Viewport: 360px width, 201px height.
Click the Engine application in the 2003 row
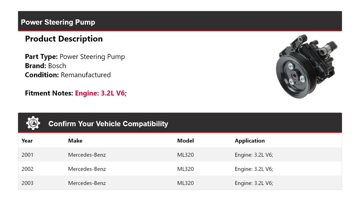pos(254,183)
